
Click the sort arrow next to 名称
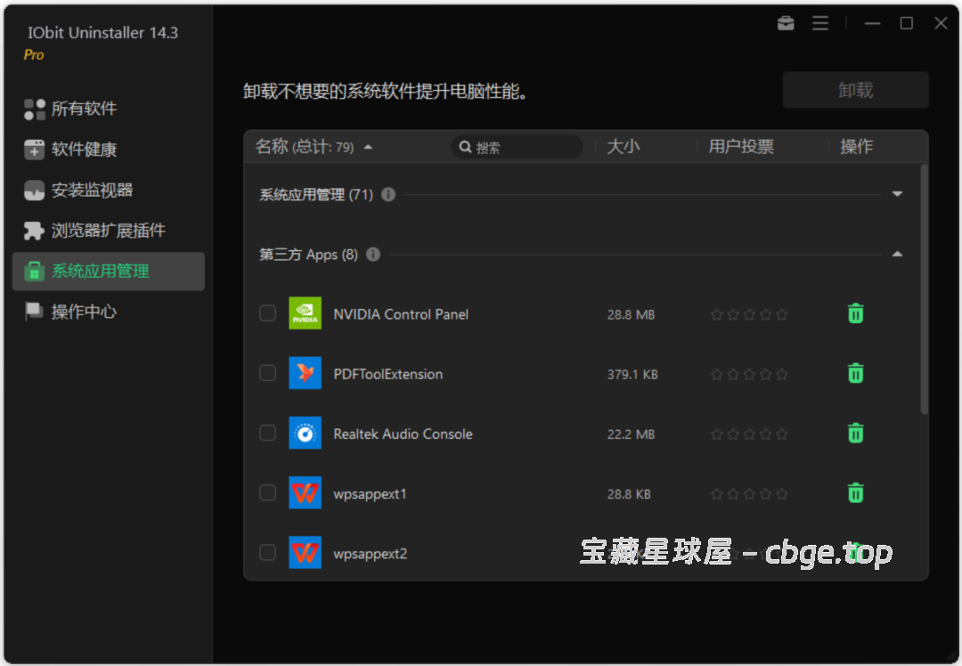tap(366, 147)
